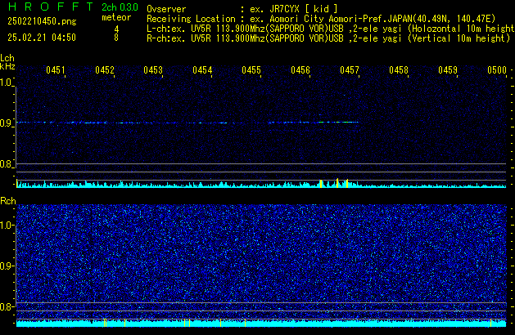Select the meteor count value '4'

[x=116, y=29]
